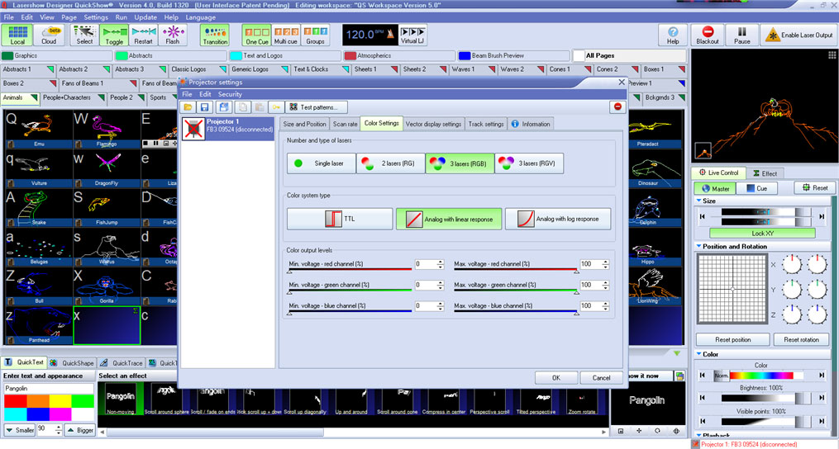839x449 pixels.
Task: Choose the Select mode toolbar icon
Action: 84,35
